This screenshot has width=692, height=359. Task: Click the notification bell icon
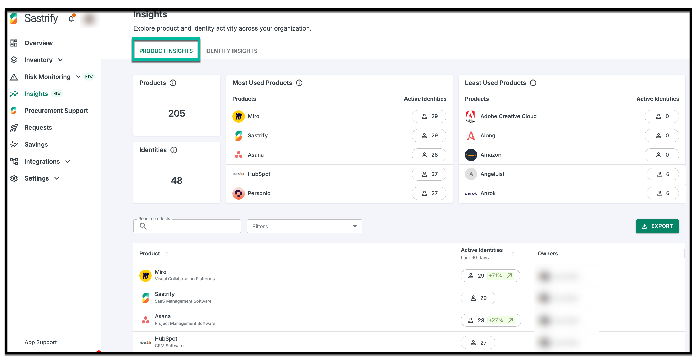[x=71, y=19]
